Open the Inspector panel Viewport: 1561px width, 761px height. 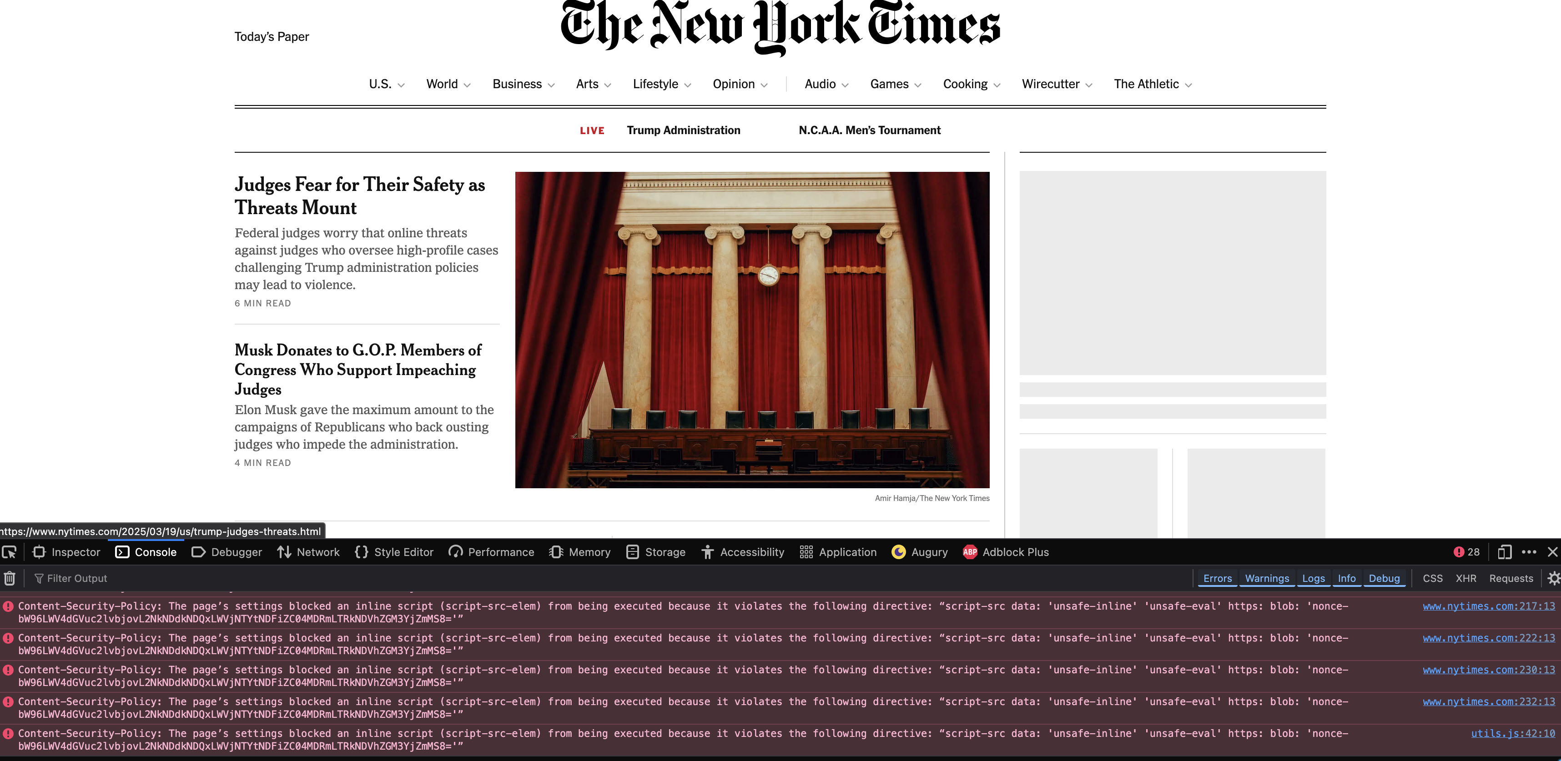pyautogui.click(x=66, y=552)
